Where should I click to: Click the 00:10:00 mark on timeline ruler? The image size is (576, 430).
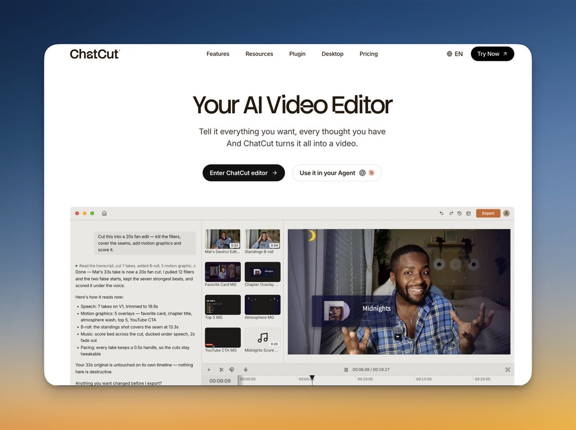pos(365,379)
